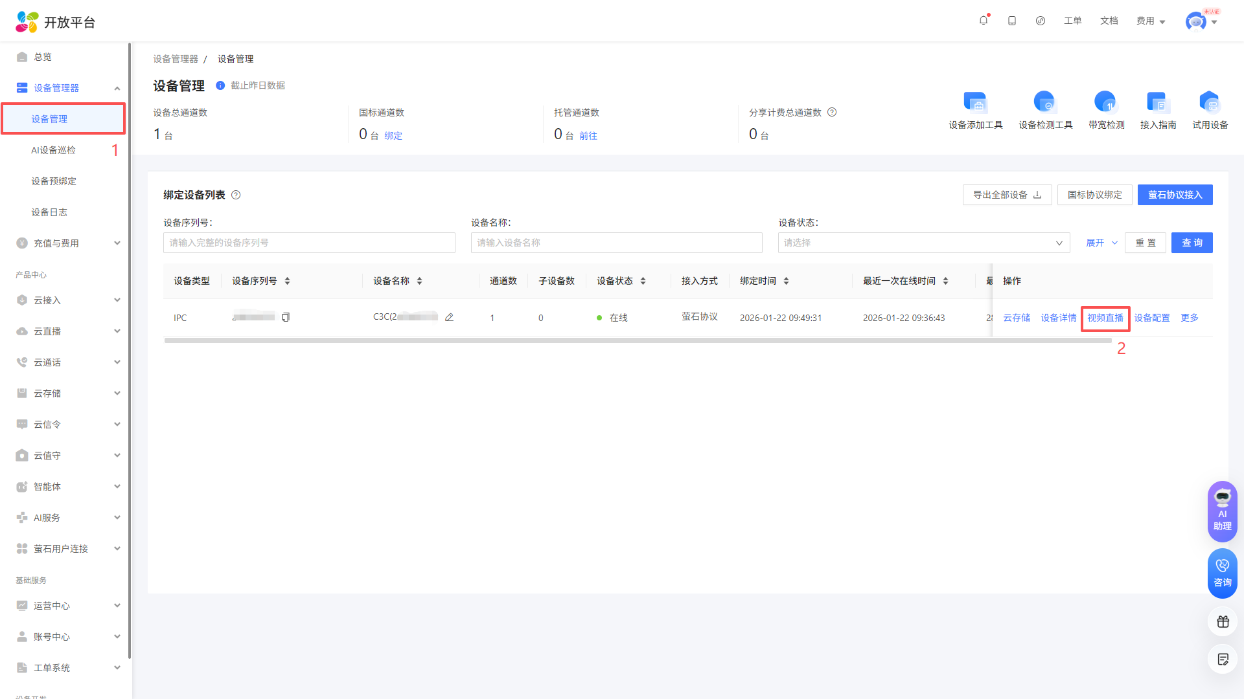
Task: Open 设备日志 sidebar item
Action: point(49,212)
